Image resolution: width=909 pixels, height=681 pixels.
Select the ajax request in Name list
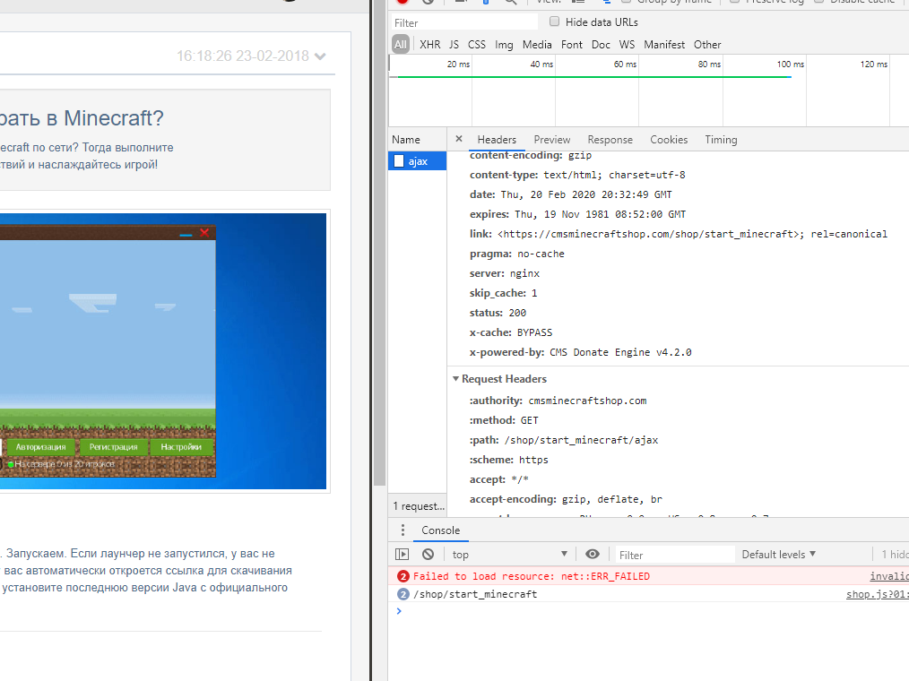tap(418, 161)
